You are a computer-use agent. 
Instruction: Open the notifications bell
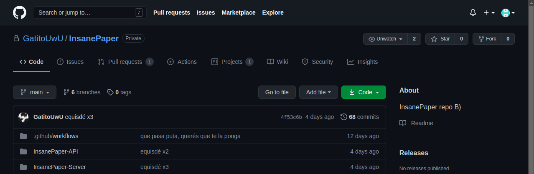click(473, 13)
